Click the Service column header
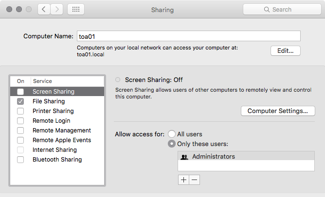The width and height of the screenshot is (325, 197). tap(67, 81)
